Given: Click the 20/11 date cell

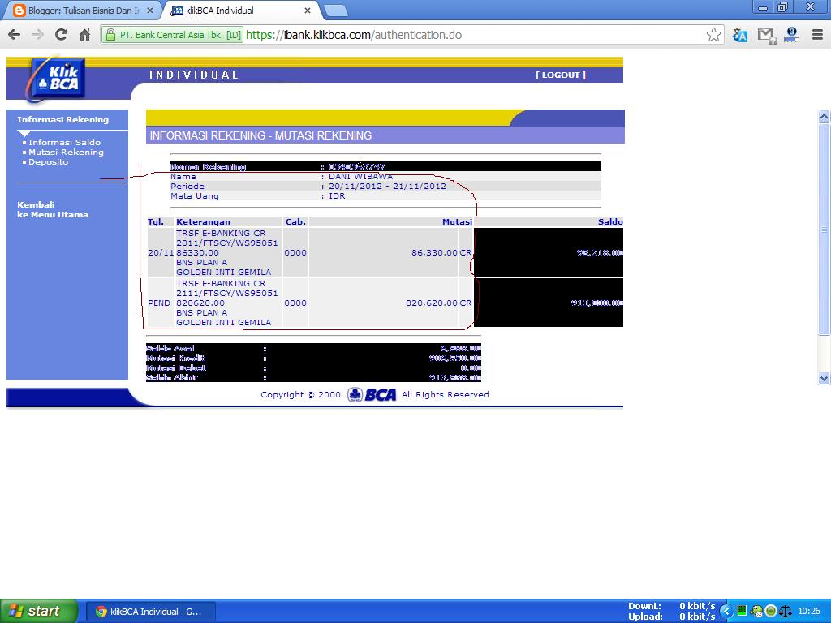Looking at the screenshot, I should (161, 253).
